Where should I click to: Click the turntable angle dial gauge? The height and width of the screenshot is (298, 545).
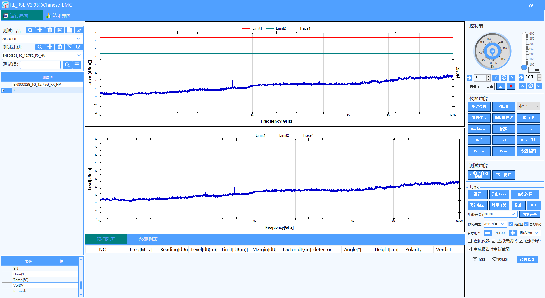click(492, 52)
